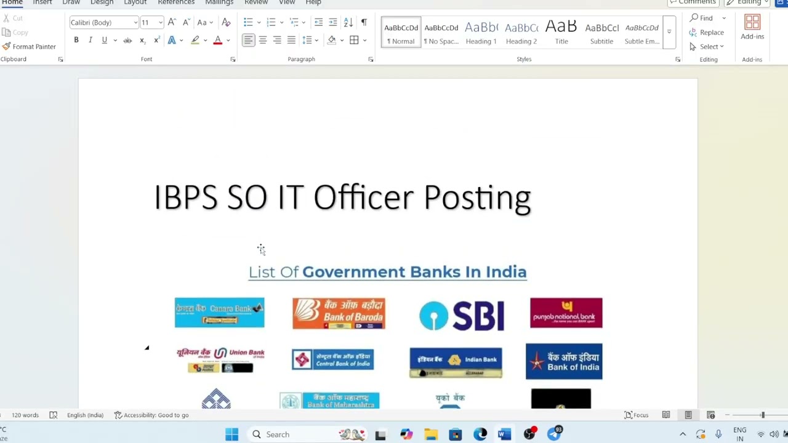Apply Title style
The width and height of the screenshot is (788, 443).
561,33
